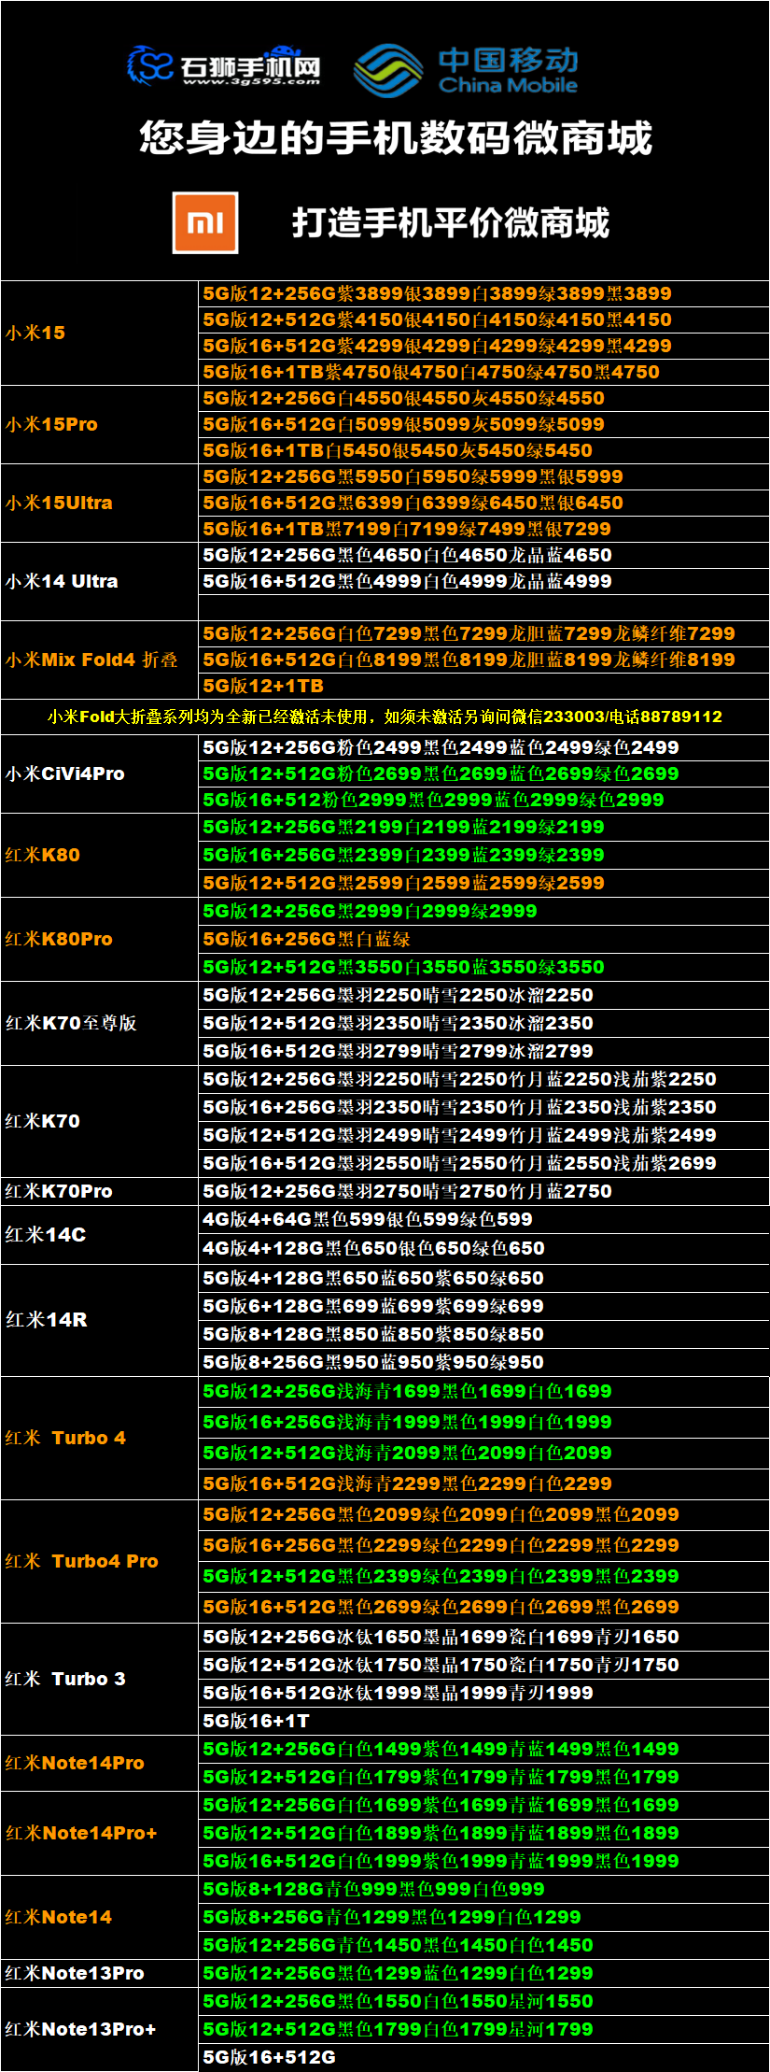Click the 小米14 Ultra model label
The width and height of the screenshot is (770, 2072).
62,581
